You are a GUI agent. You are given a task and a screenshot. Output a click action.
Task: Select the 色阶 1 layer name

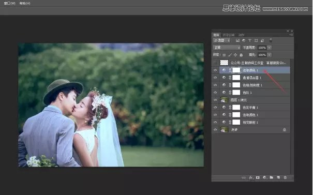(247, 93)
